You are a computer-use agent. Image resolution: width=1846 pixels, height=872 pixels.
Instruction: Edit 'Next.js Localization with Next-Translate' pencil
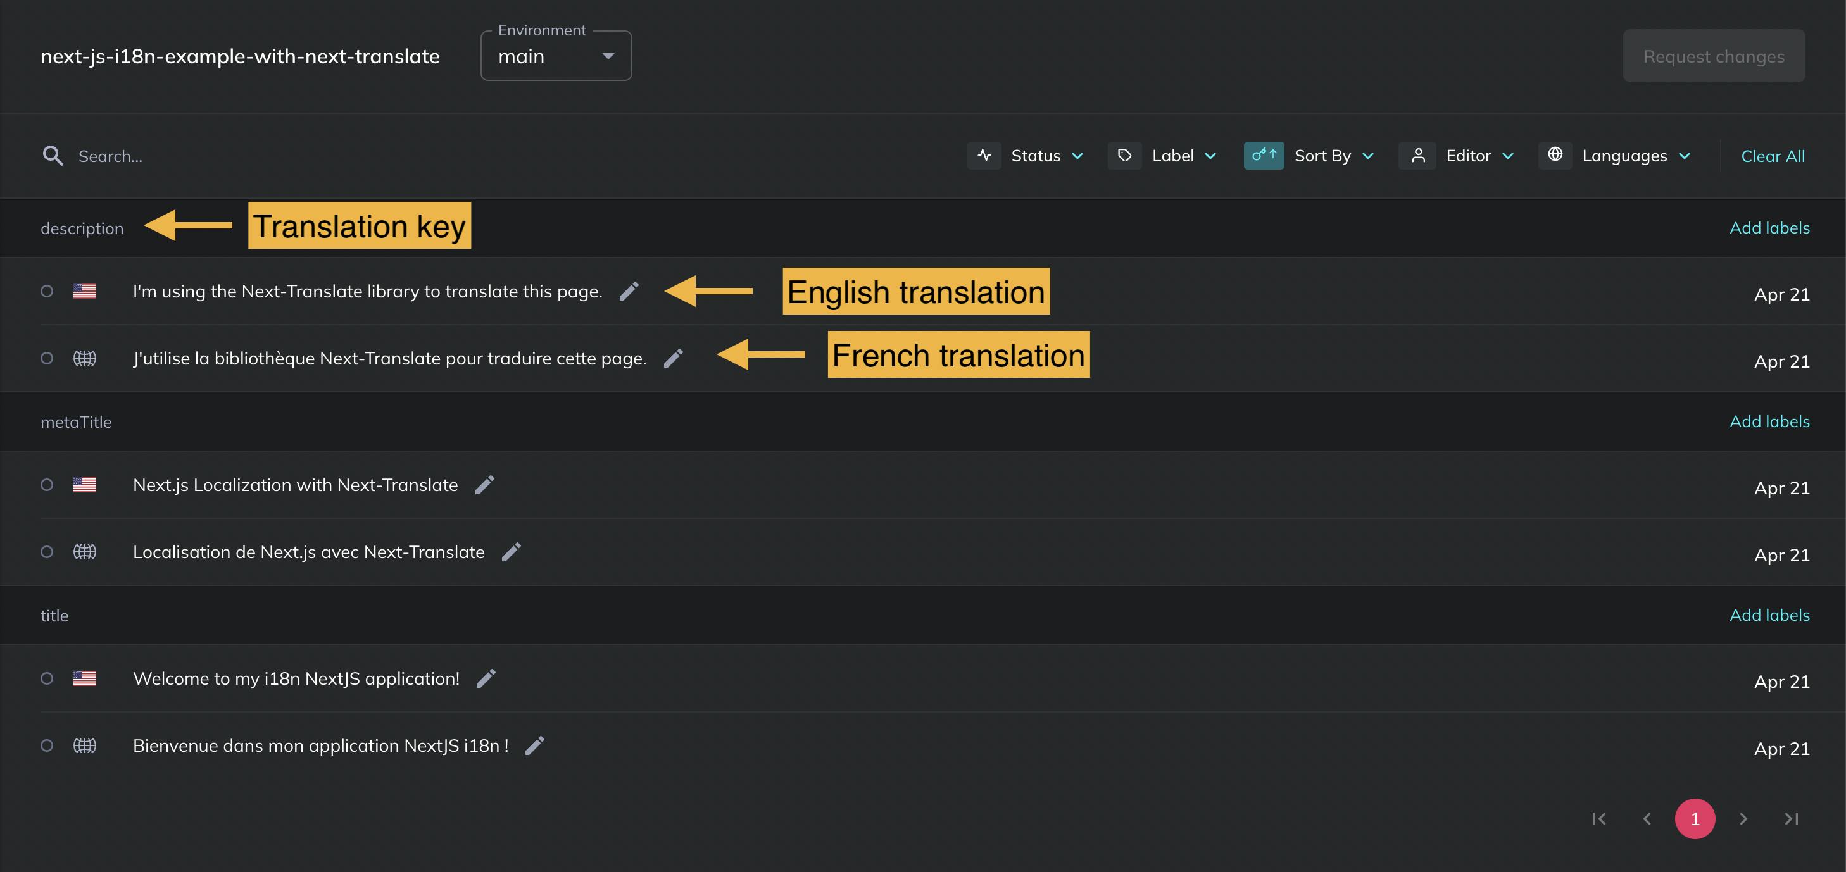(484, 485)
